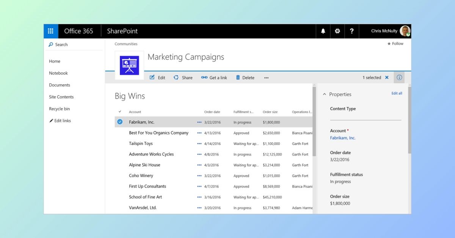Click Edit links with pencil icon

tap(60, 121)
